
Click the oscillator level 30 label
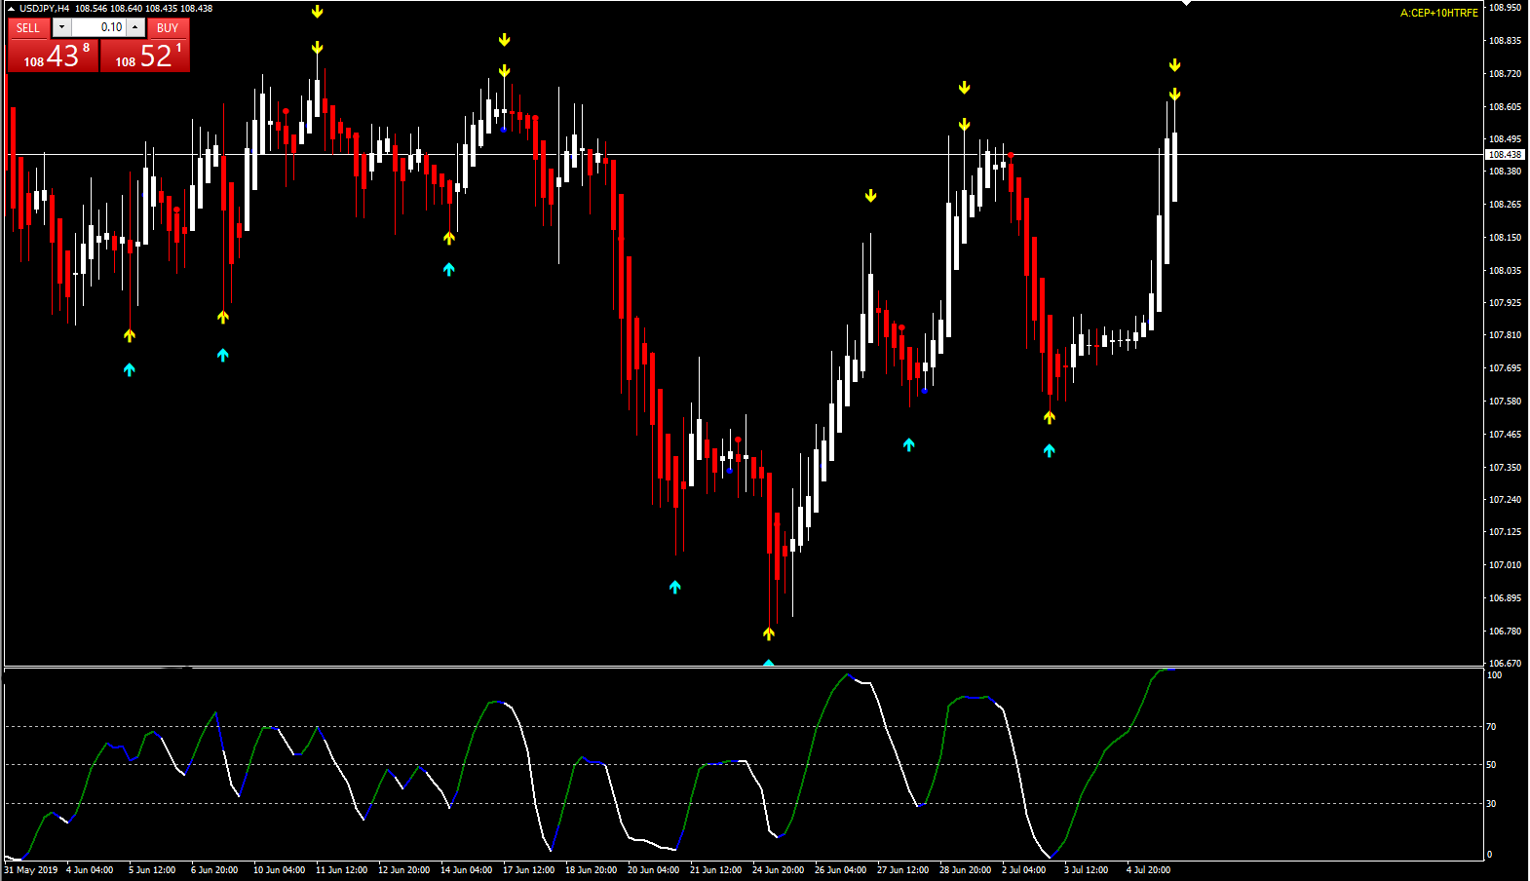[x=1491, y=804]
